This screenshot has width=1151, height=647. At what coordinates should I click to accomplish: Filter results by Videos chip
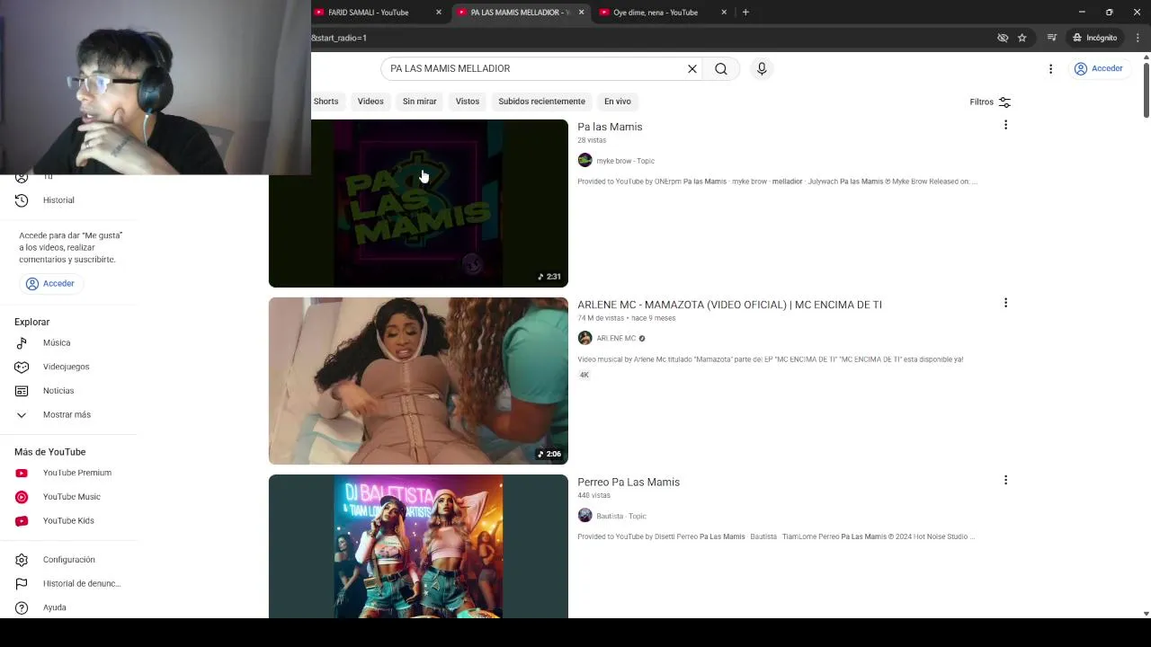(x=370, y=102)
